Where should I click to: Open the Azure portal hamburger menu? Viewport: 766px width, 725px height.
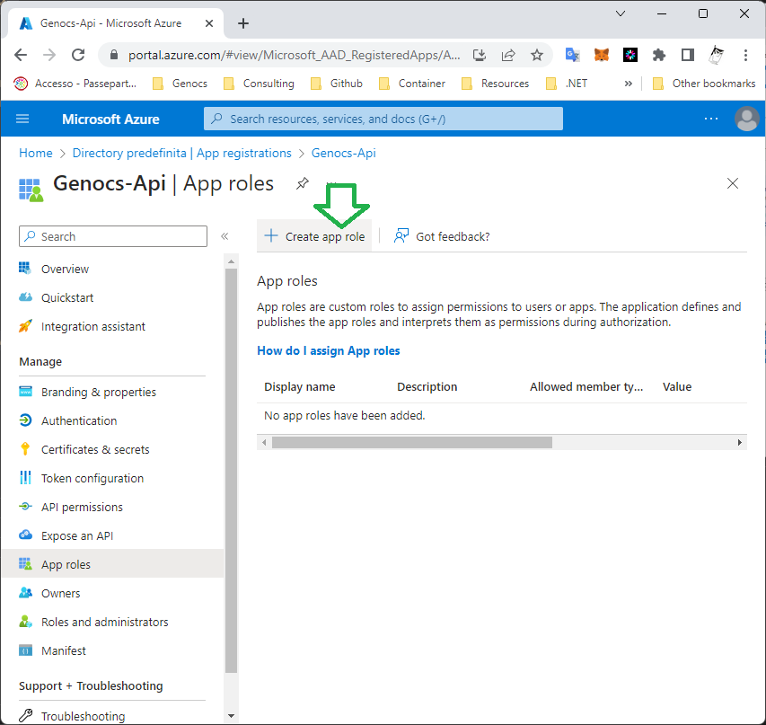point(22,119)
